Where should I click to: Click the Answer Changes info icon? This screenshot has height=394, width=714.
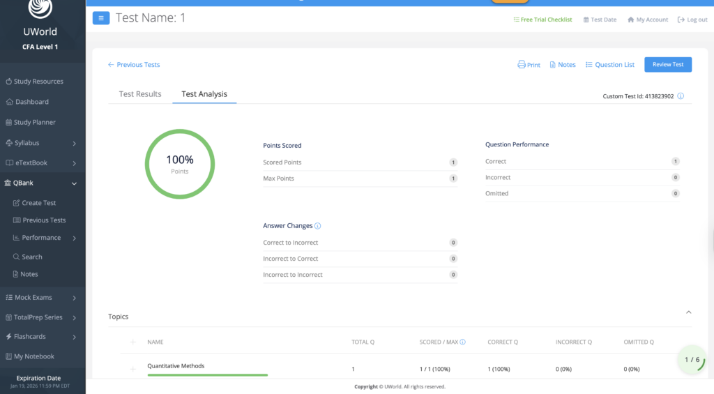click(318, 226)
